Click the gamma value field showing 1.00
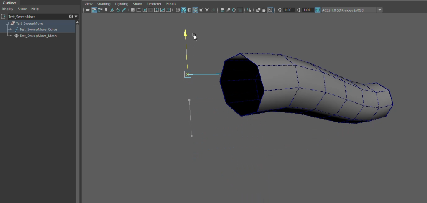Image resolution: width=427 pixels, height=203 pixels. click(x=307, y=10)
